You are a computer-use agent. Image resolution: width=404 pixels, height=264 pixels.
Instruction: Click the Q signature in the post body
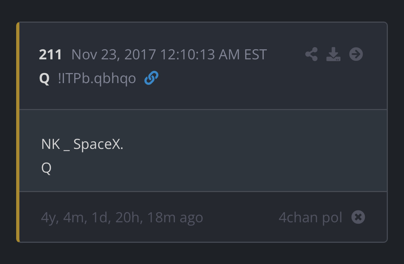(46, 168)
